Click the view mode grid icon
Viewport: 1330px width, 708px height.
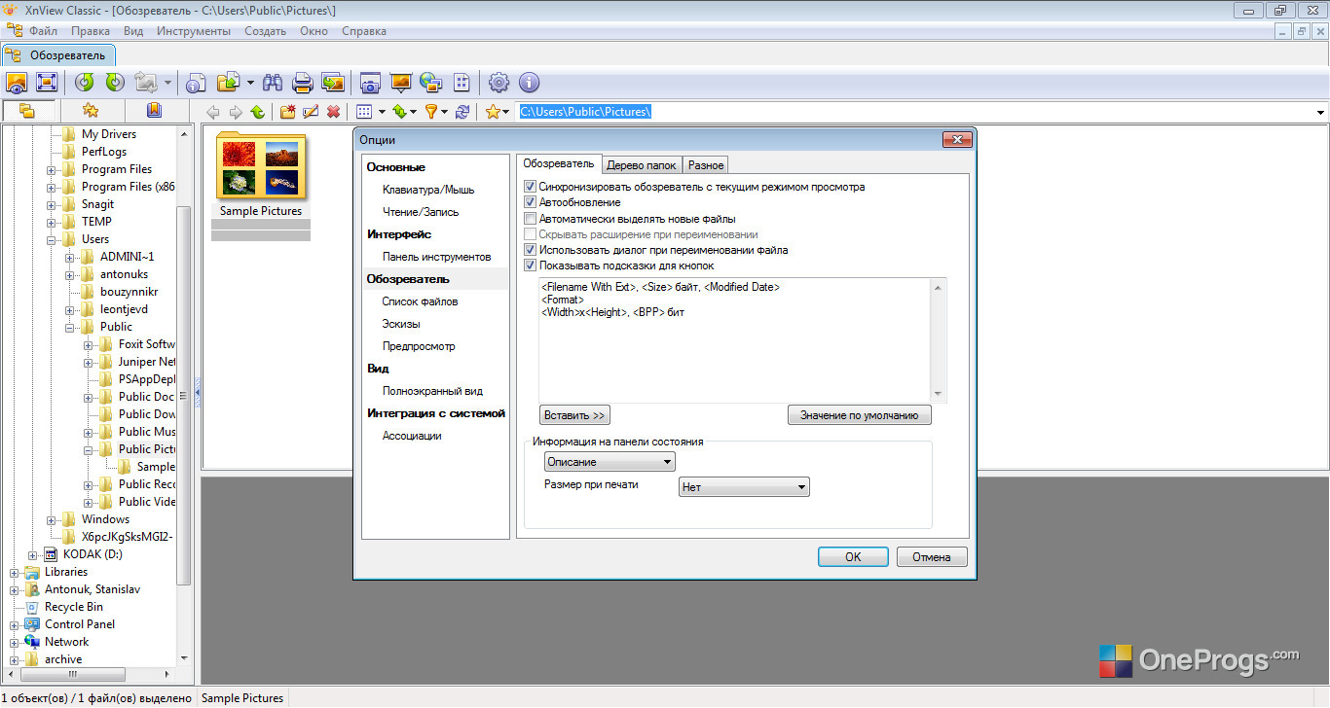364,112
